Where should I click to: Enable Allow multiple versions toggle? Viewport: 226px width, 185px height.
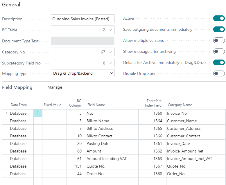coord(219,41)
